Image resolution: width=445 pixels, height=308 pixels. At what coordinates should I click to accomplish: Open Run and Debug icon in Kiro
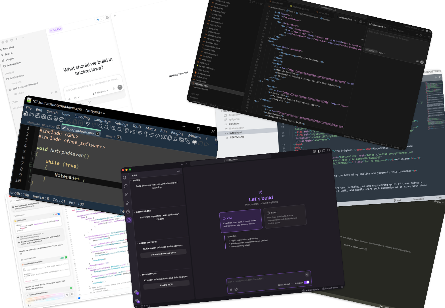click(x=127, y=203)
